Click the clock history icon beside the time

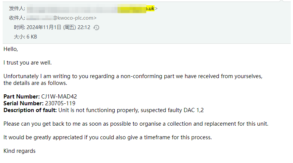96,28
